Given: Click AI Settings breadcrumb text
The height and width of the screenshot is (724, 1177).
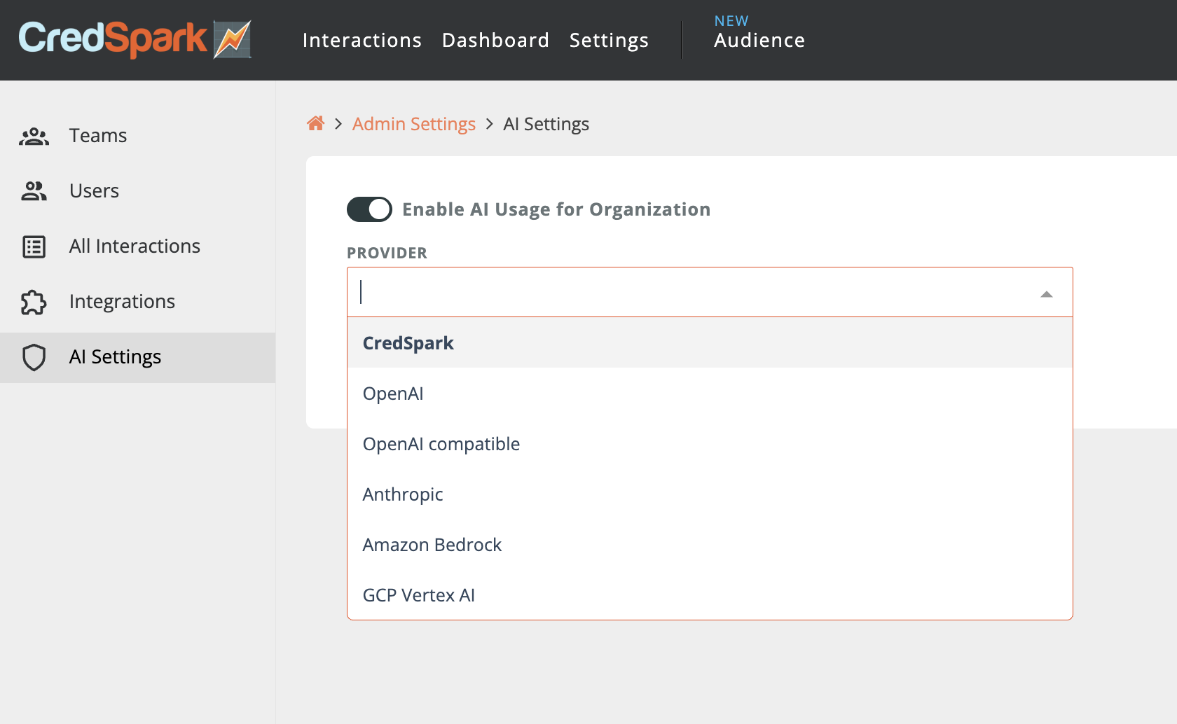Looking at the screenshot, I should pyautogui.click(x=546, y=124).
